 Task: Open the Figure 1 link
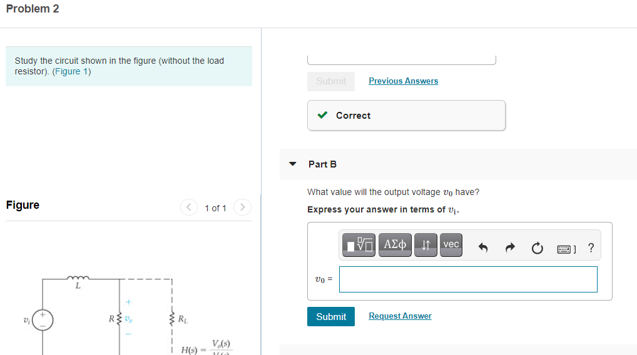(x=71, y=71)
